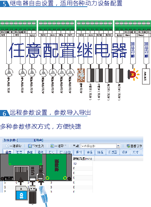
Task: Open the toolbar combo box dropdown arrow
Action: point(118,146)
